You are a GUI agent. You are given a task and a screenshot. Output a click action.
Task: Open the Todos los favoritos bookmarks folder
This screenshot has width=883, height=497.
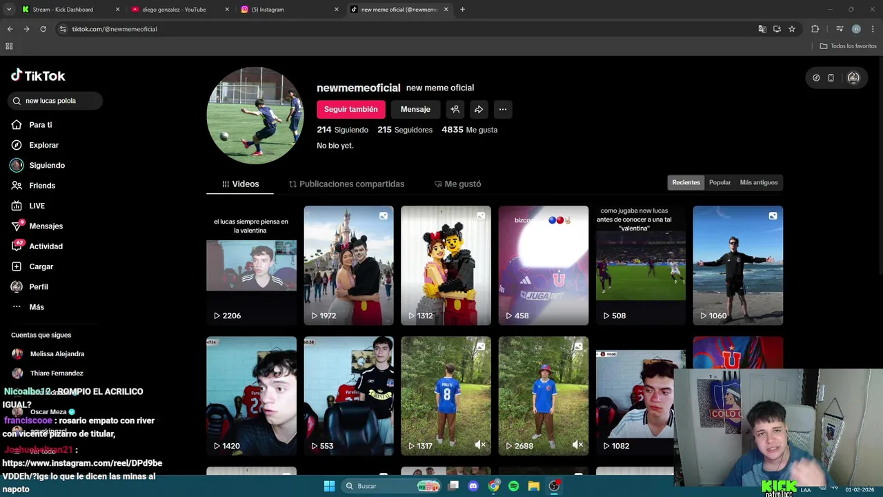848,46
